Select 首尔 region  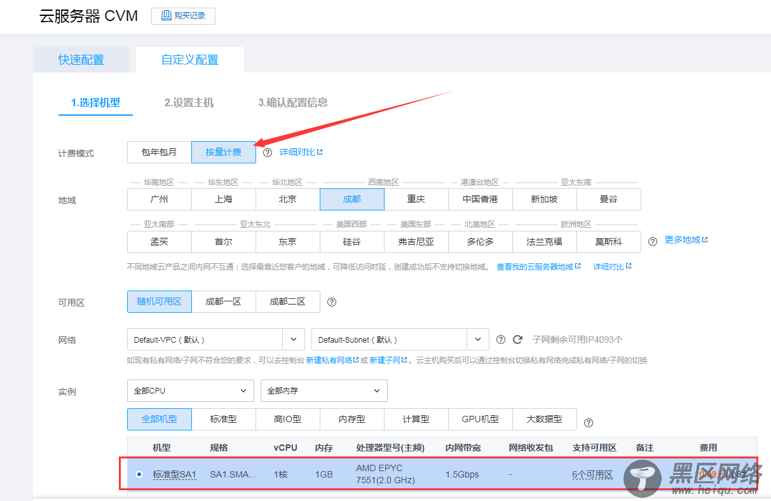click(x=224, y=242)
